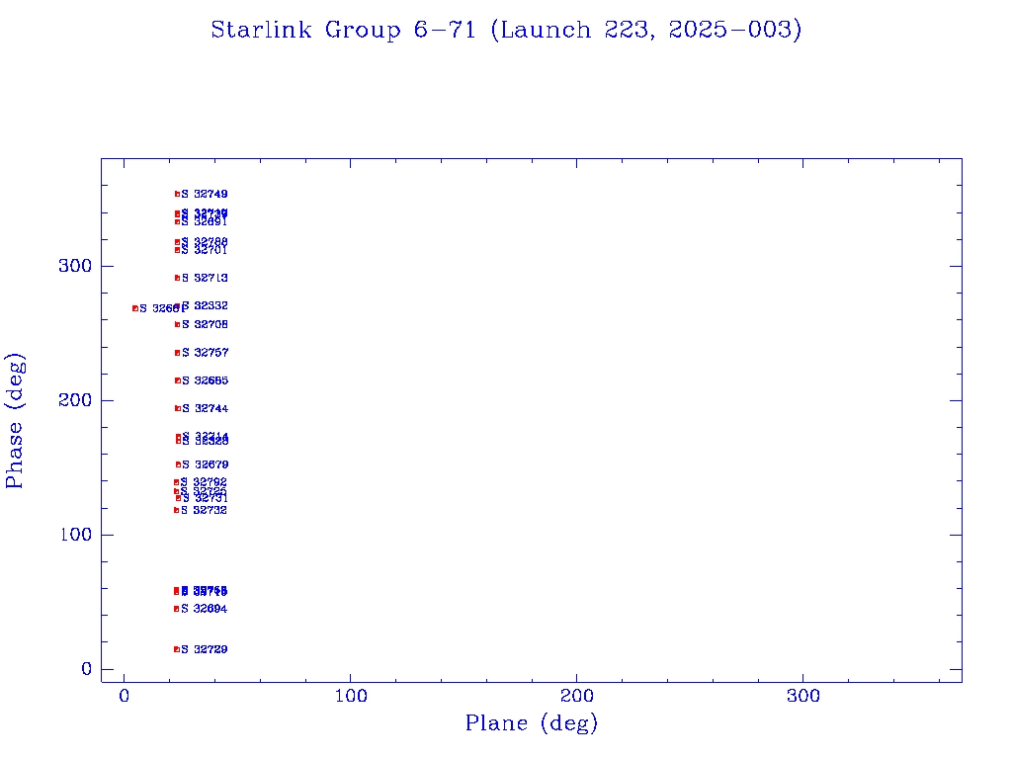Click the red marker beside S 32694
Screen dimensions: 1012x759
click(x=176, y=609)
